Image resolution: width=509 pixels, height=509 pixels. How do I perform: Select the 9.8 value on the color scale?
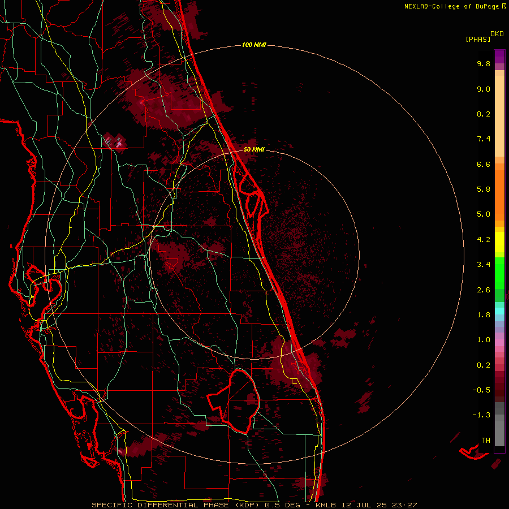tap(484, 63)
